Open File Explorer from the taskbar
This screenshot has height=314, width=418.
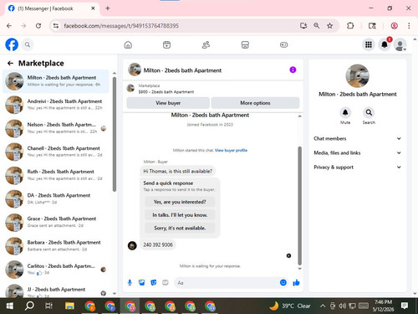[69, 306]
